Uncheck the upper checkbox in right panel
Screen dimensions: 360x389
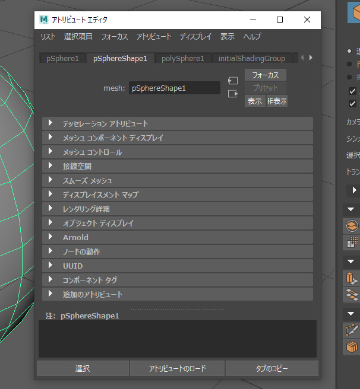click(353, 91)
